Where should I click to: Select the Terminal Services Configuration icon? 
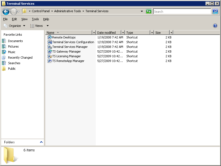tap(50, 42)
